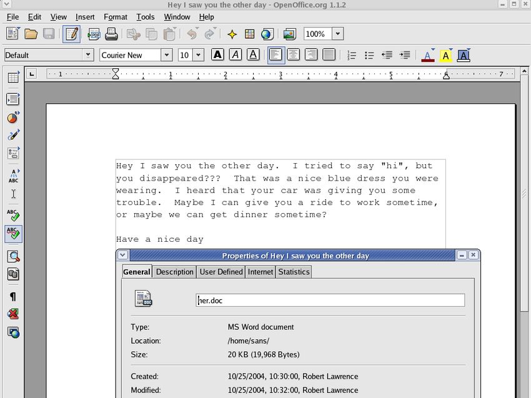Click the Paste icon
Image resolution: width=531 pixels, height=398 pixels.
point(169,34)
